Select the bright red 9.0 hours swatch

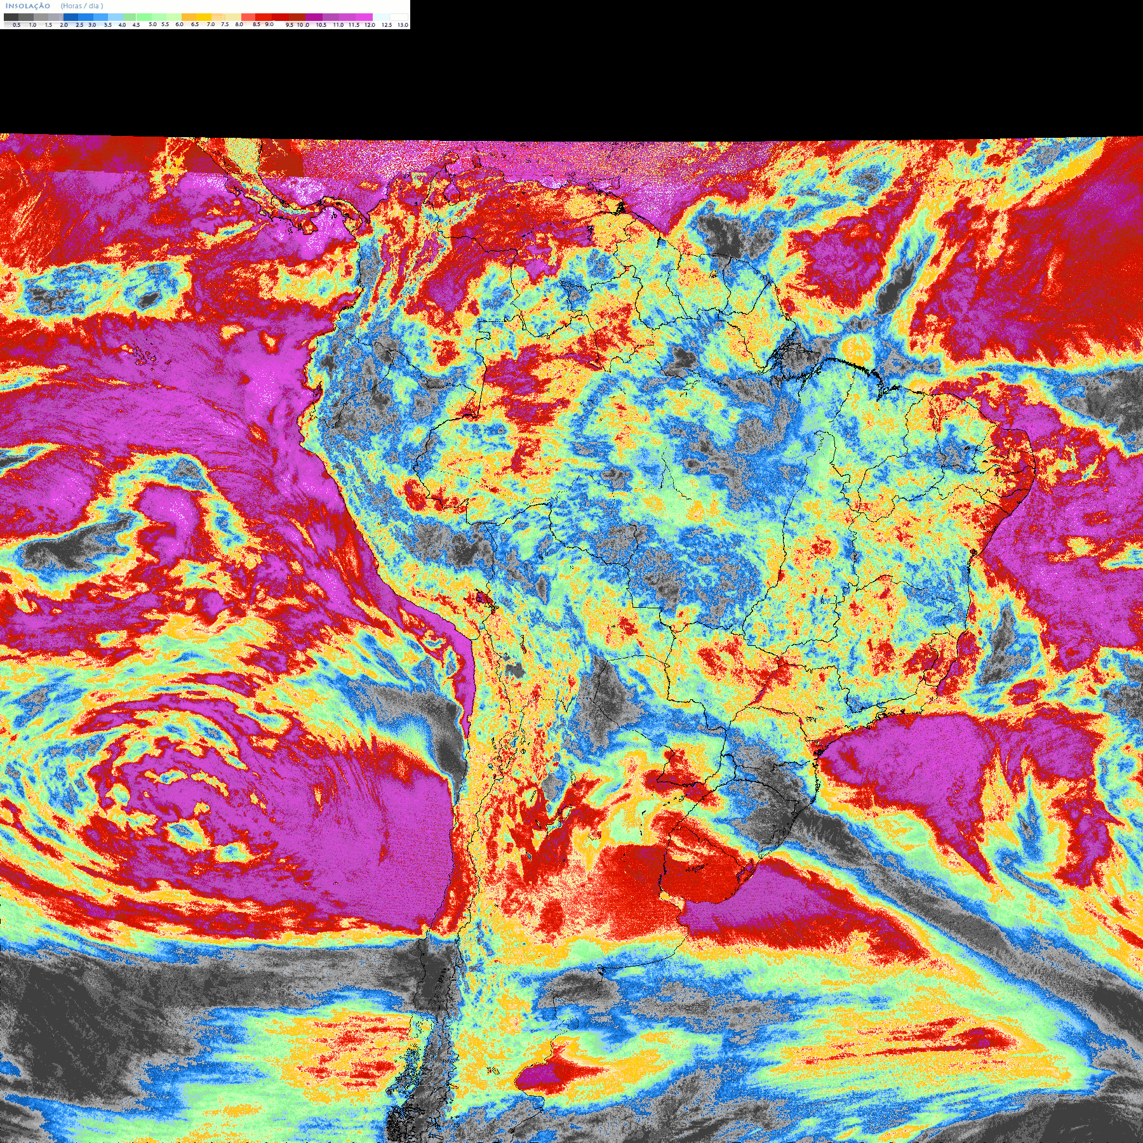pos(264,17)
